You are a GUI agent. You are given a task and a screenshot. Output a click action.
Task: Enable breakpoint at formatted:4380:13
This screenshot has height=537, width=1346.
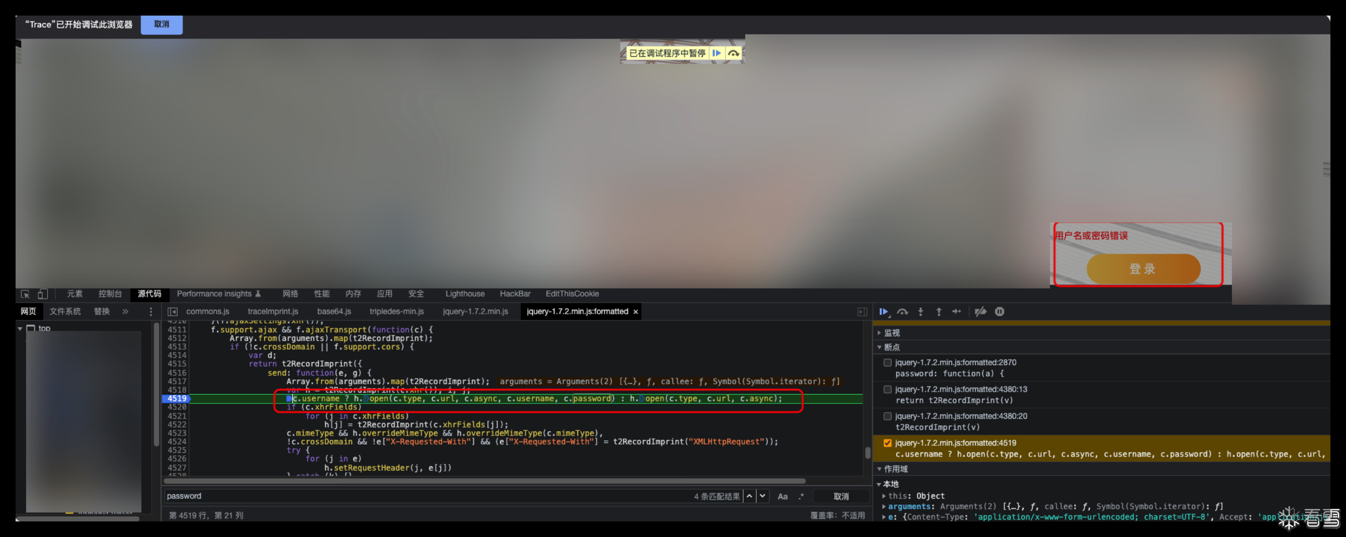[887, 389]
